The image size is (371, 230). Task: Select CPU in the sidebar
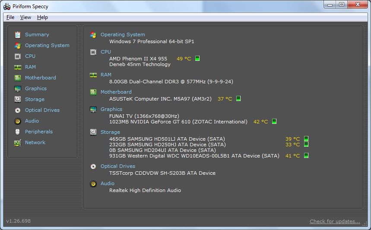30,56
